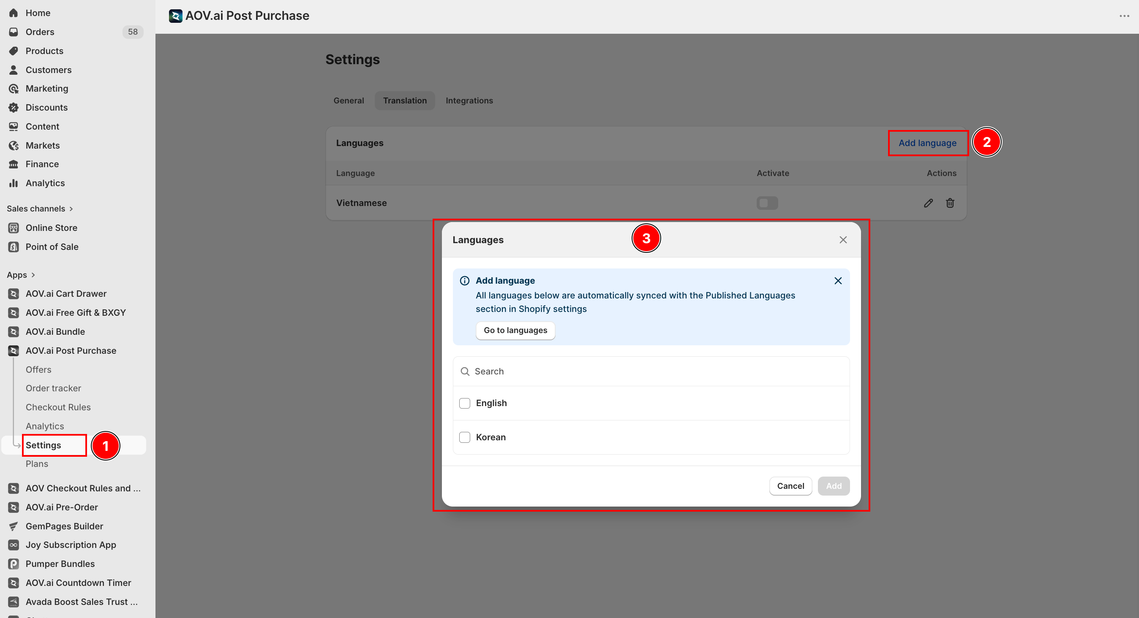Close the Languages dialog with X

(843, 240)
